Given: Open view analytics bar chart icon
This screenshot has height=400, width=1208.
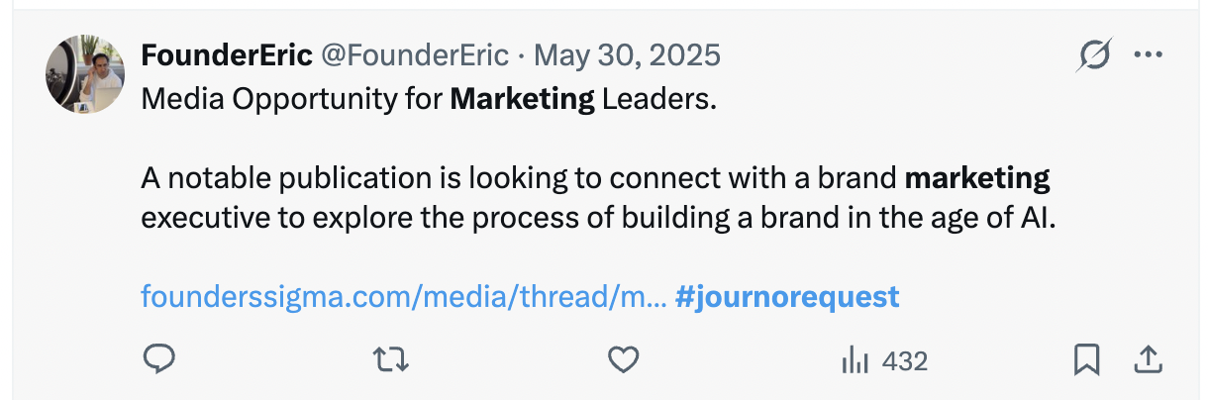Looking at the screenshot, I should pyautogui.click(x=855, y=361).
